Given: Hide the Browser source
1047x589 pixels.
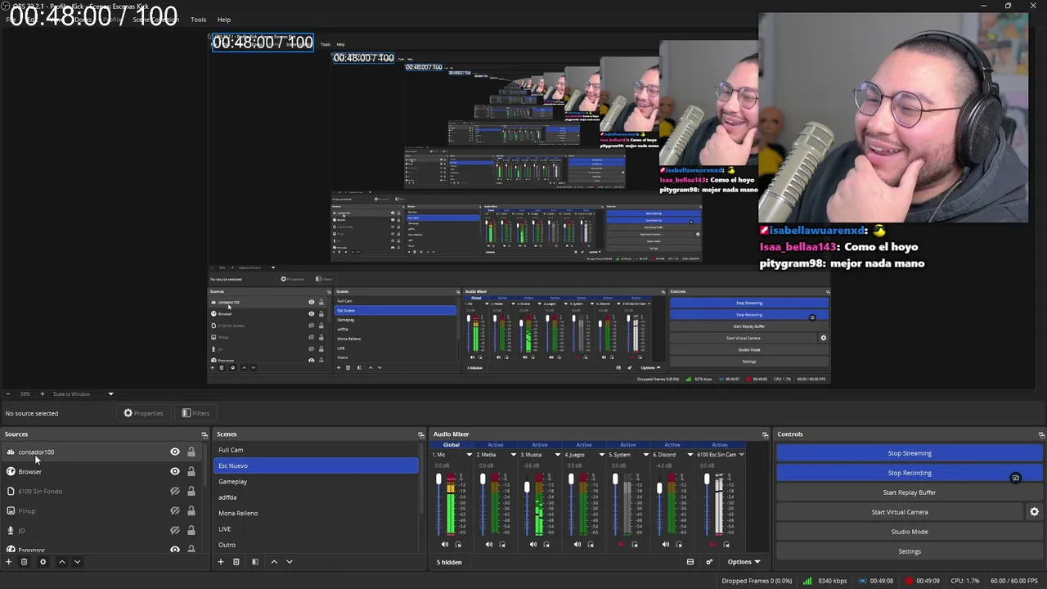Looking at the screenshot, I should 174,471.
